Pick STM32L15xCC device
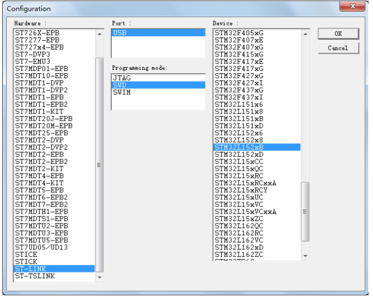 coord(257,161)
